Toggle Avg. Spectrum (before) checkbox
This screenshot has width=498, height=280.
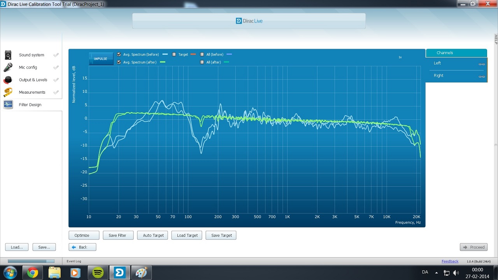tap(119, 54)
